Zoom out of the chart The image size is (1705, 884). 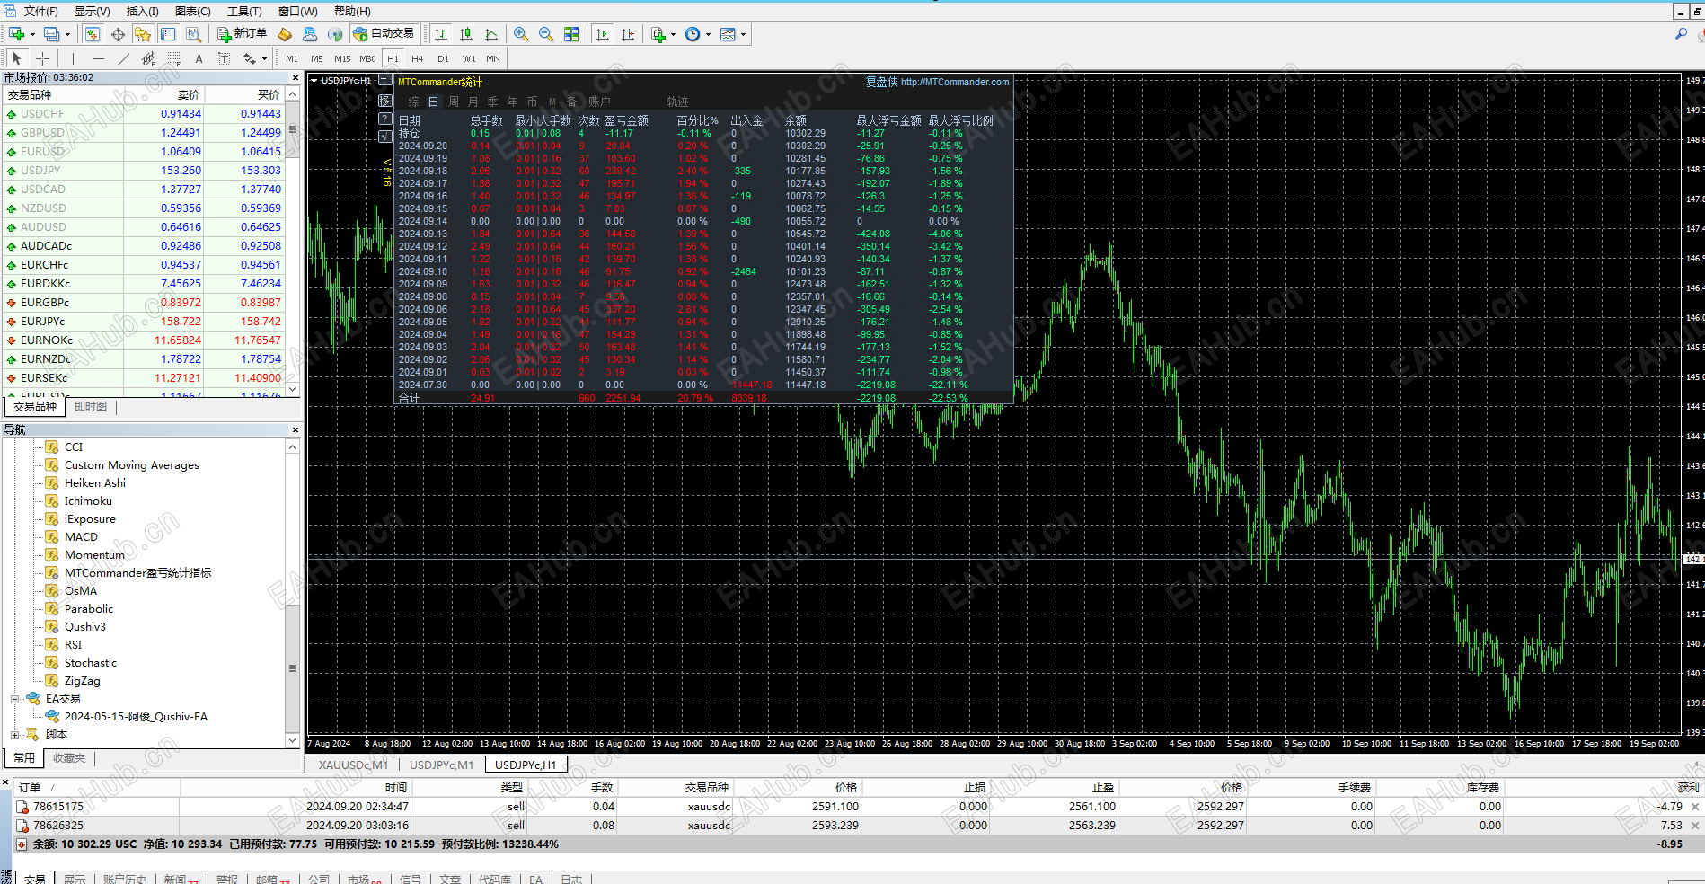point(545,34)
